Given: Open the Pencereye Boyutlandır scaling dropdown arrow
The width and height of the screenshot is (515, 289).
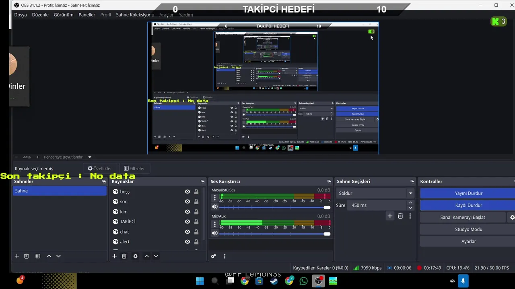Looking at the screenshot, I should (90, 157).
